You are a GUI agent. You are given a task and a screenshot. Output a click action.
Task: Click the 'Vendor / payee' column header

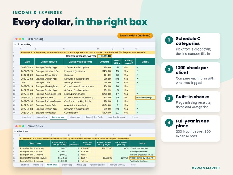[x=49, y=62]
